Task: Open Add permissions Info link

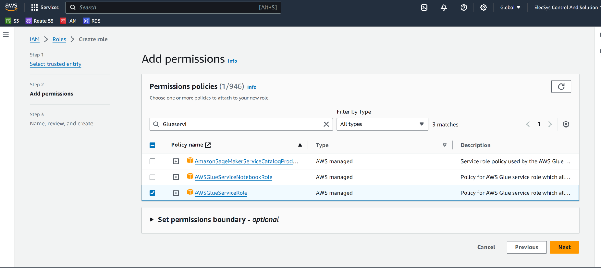Action: click(x=232, y=61)
